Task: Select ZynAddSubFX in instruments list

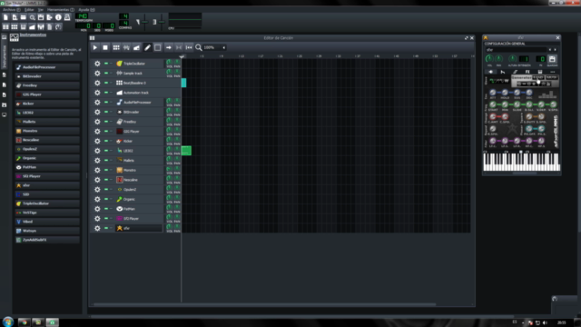Action: pyautogui.click(x=47, y=240)
